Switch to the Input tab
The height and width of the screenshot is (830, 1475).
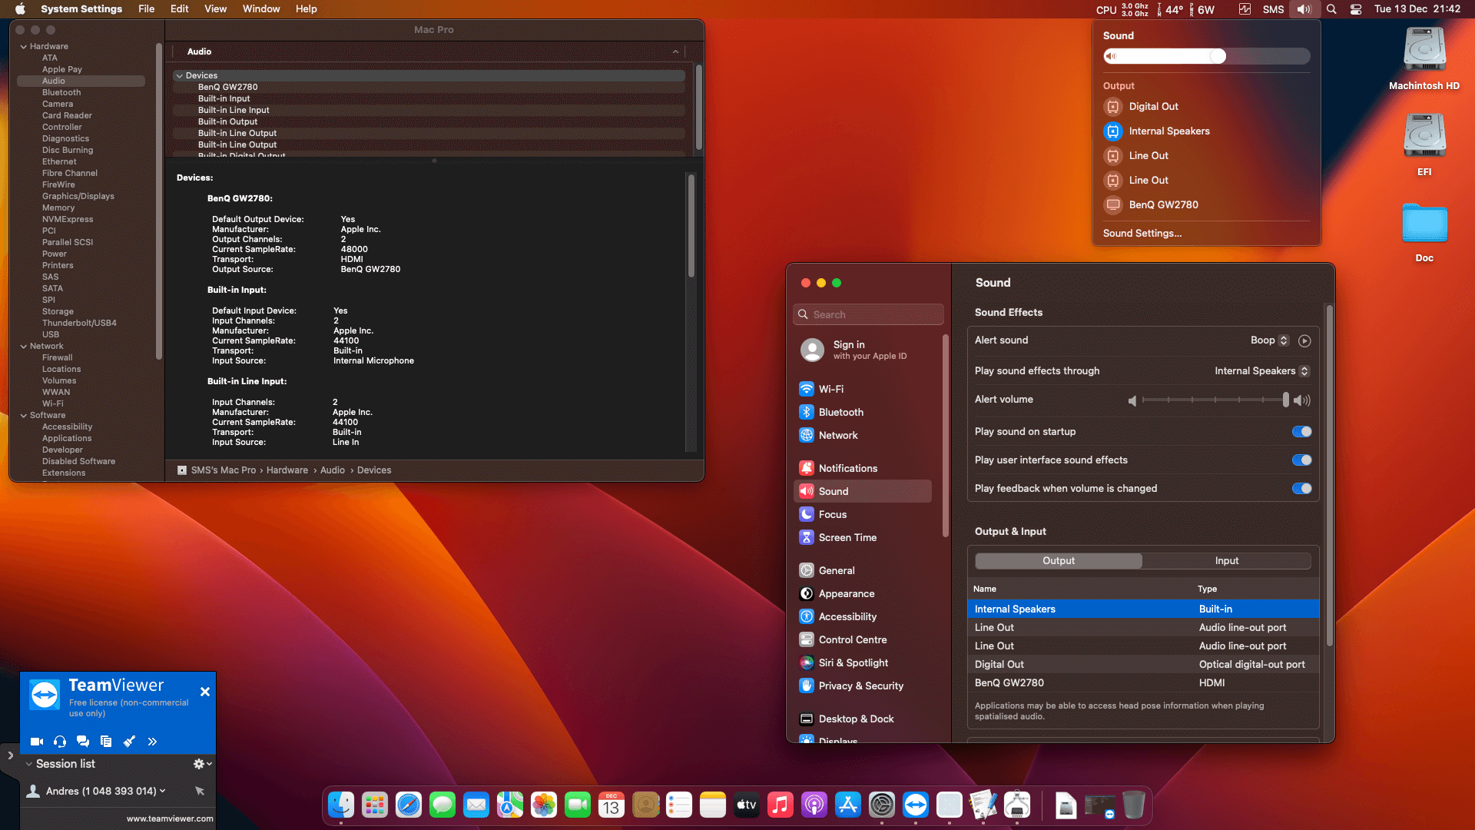(1226, 560)
